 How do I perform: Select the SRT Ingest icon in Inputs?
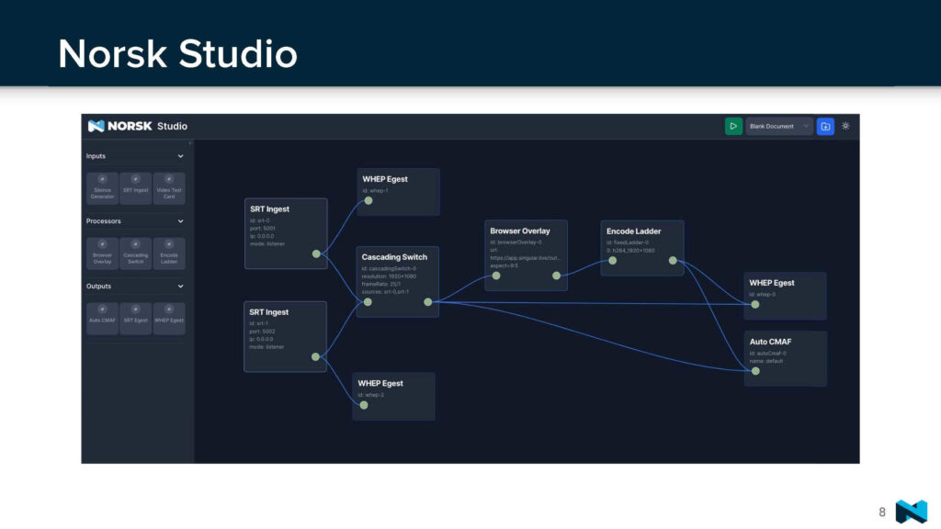tap(135, 188)
